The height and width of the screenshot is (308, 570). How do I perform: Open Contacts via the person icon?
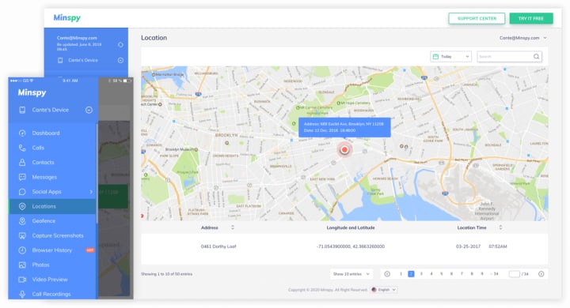[x=22, y=162]
